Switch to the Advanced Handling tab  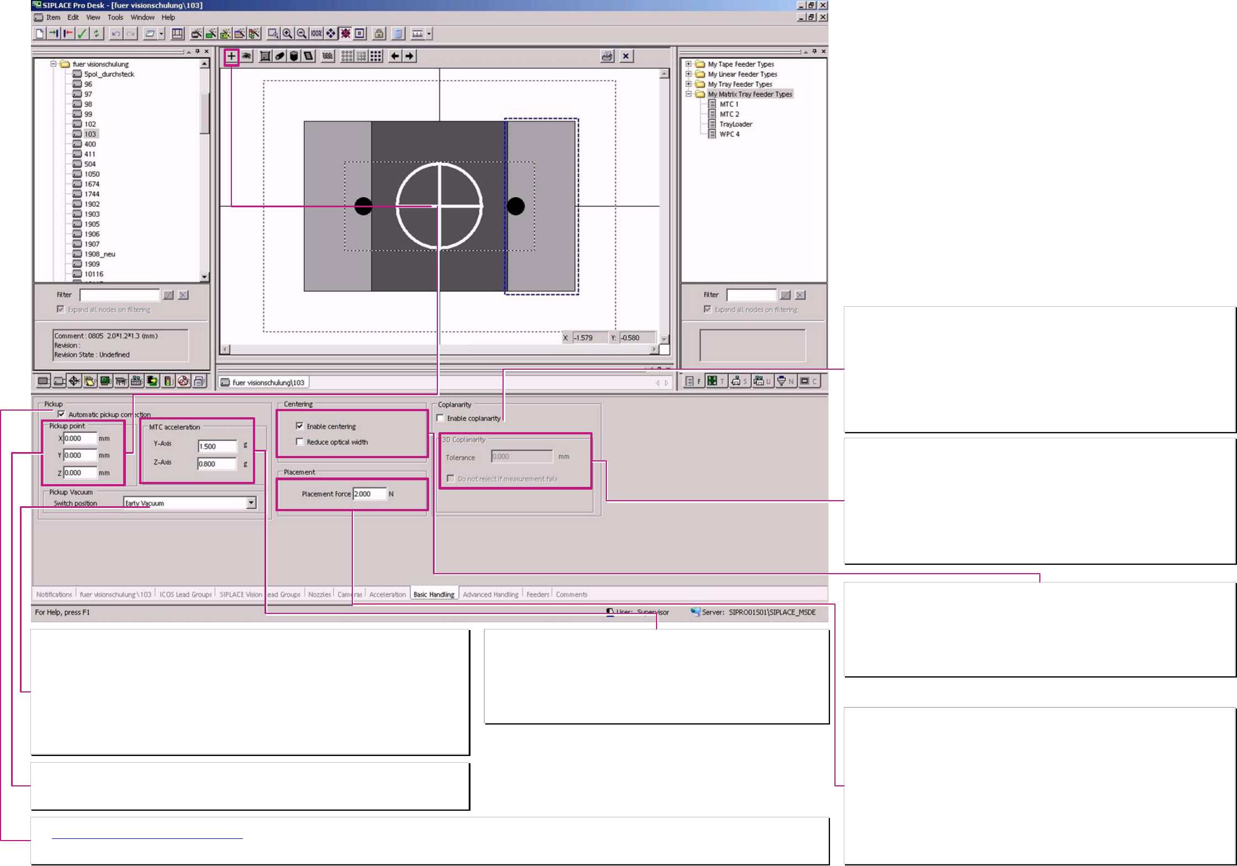coord(490,594)
